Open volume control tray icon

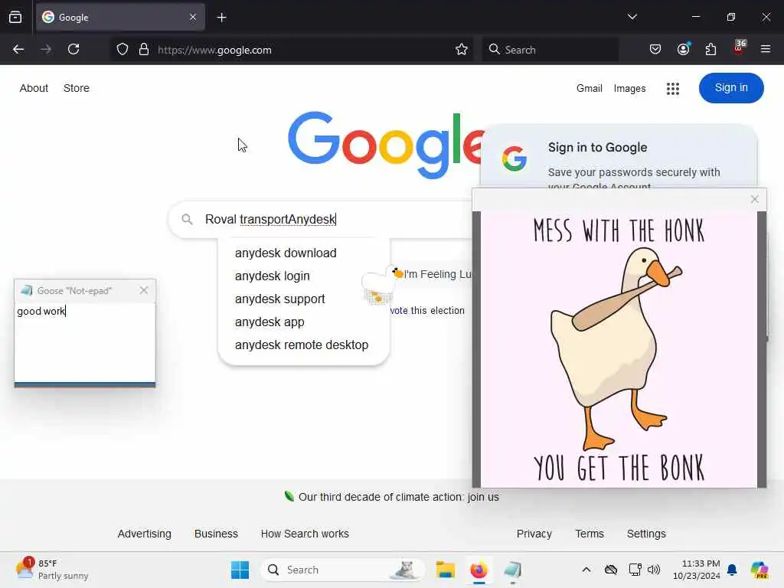(x=654, y=570)
